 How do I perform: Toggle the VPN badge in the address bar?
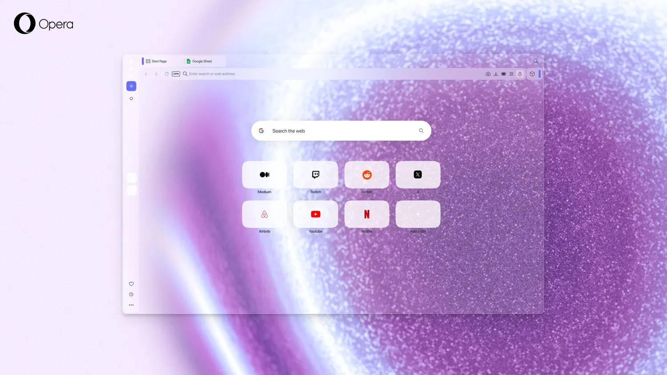(x=176, y=74)
